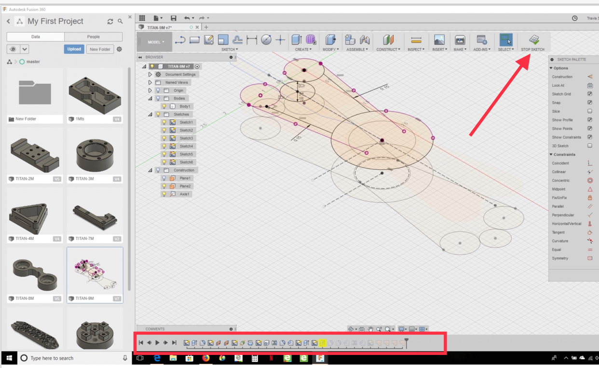Screen dimensions: 599x368
Task: Click the timeline Play button
Action: tap(157, 343)
